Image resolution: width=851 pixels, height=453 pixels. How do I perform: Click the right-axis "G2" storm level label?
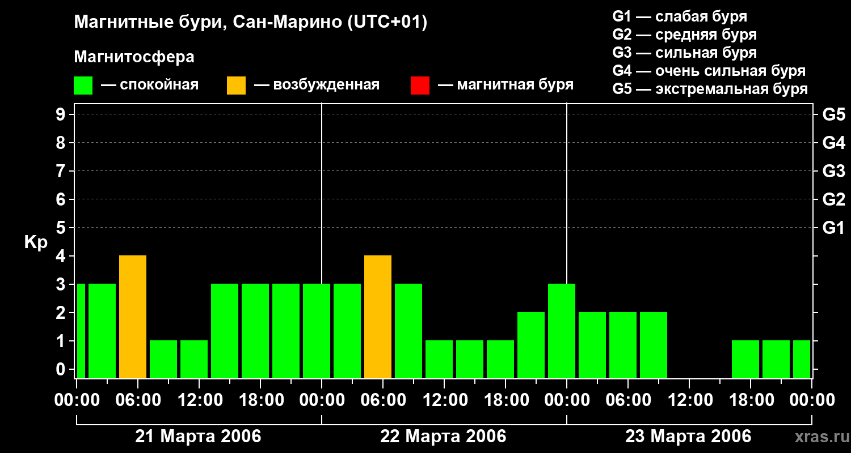pos(834,199)
